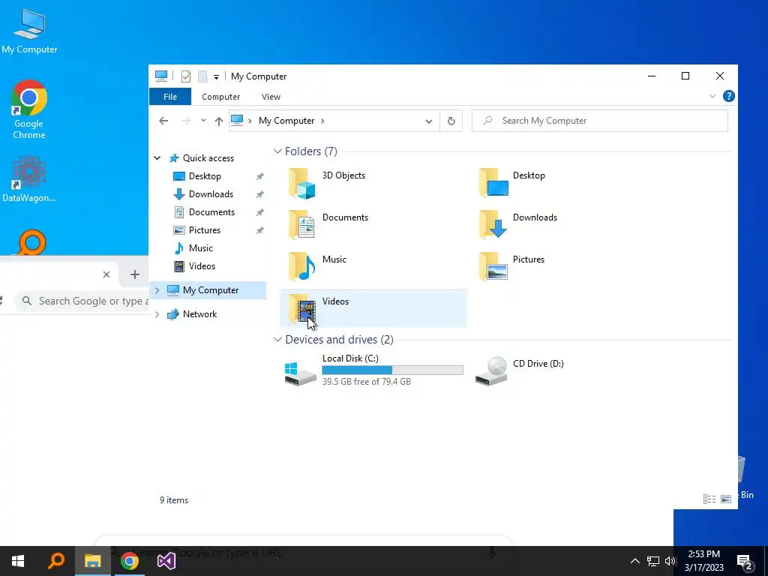Switch to Details view layout icon
Screen dimensions: 768x576
(709, 499)
